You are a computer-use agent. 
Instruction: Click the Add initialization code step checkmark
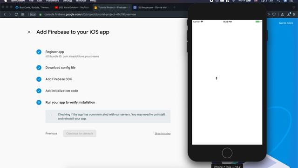[39, 91]
